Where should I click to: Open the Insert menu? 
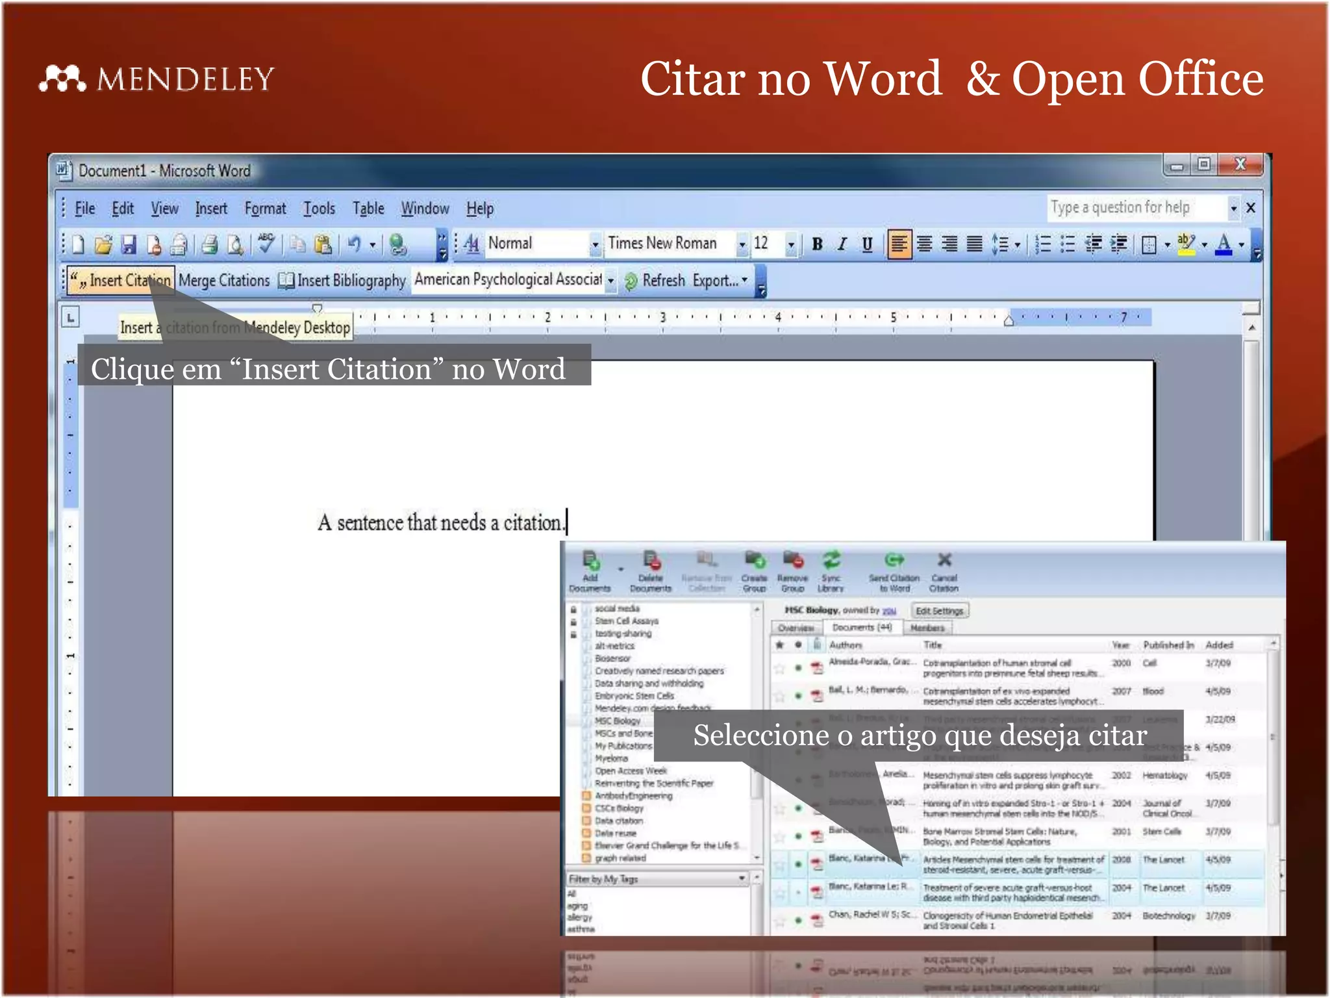tap(211, 209)
